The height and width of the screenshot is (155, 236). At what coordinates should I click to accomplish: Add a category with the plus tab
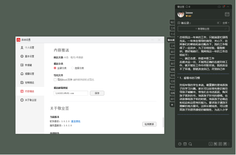pos(172,105)
